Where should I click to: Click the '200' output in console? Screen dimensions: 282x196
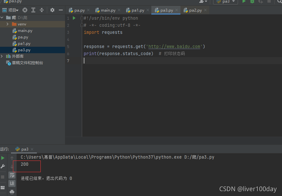[x=25, y=164]
